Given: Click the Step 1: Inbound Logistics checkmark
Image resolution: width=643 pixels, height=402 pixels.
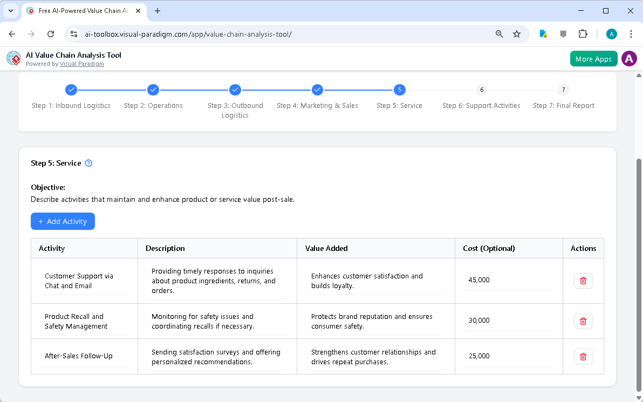Looking at the screenshot, I should click(71, 90).
